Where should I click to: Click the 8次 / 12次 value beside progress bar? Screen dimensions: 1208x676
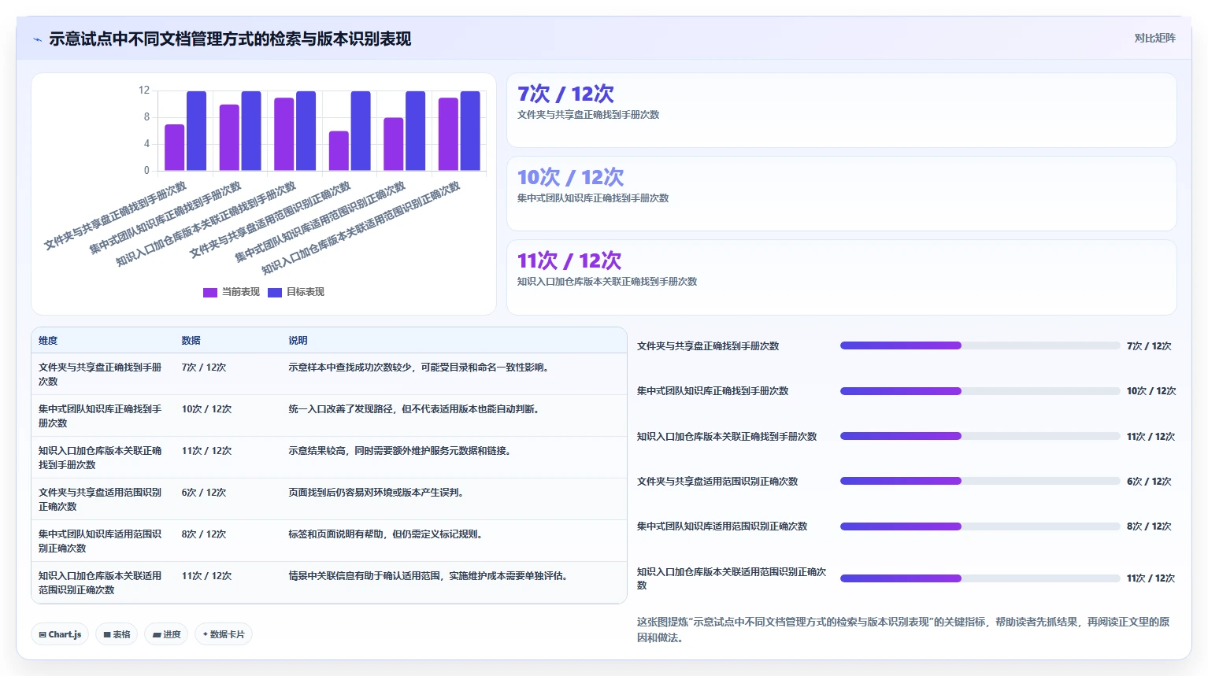coord(1149,526)
